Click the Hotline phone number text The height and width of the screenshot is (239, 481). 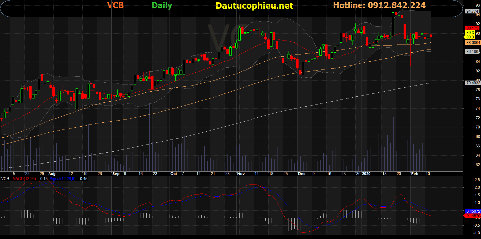pyautogui.click(x=379, y=6)
